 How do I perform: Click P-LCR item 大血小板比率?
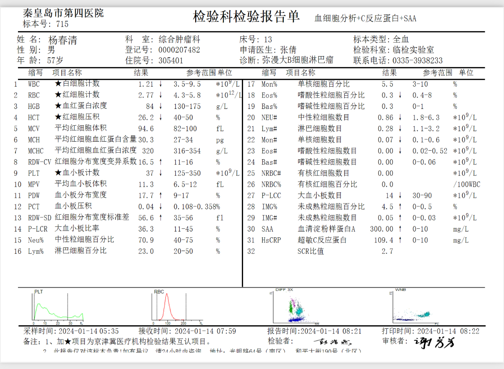[77, 228]
